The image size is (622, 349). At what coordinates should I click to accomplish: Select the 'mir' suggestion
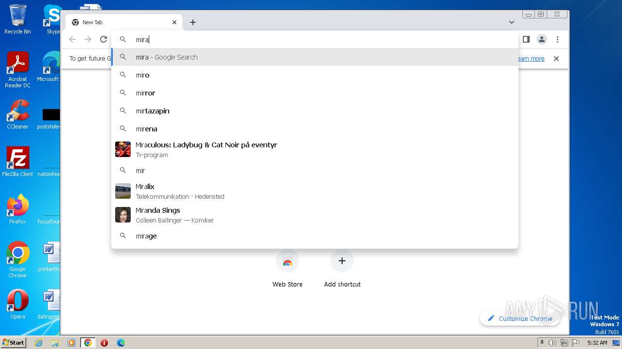315,171
